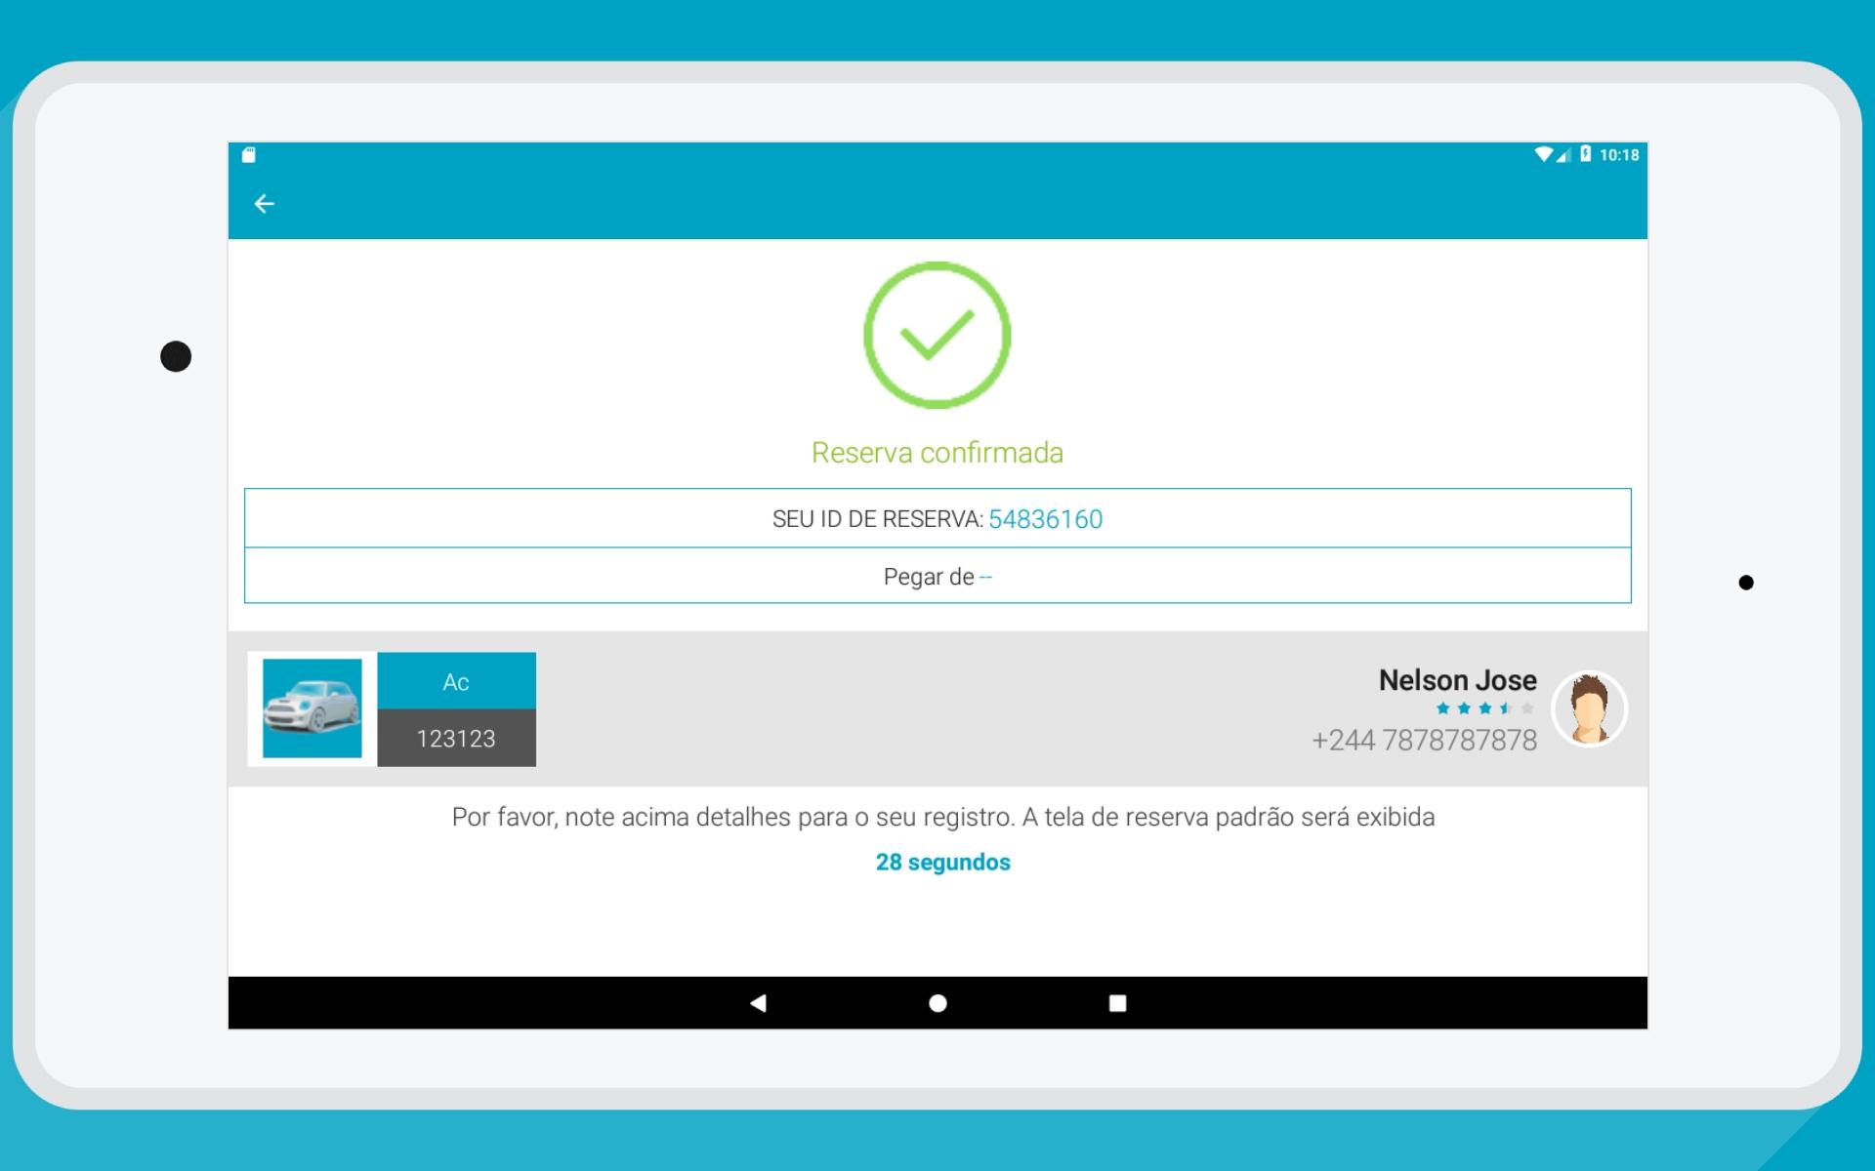Tap the driver's star rating

coord(1484,708)
